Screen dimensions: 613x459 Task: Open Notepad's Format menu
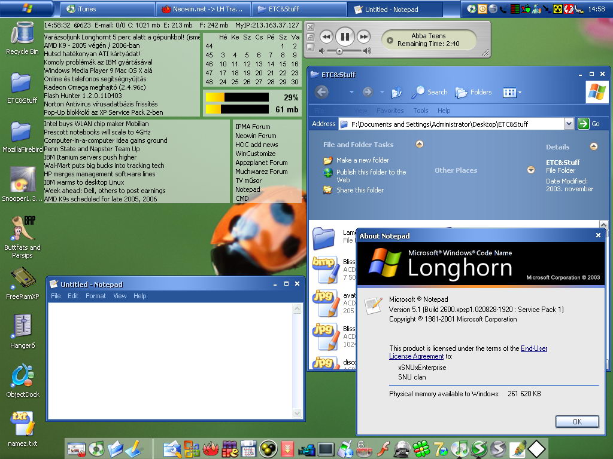point(96,296)
